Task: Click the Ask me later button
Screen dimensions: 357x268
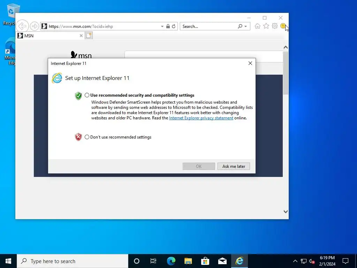Action: coord(234,166)
